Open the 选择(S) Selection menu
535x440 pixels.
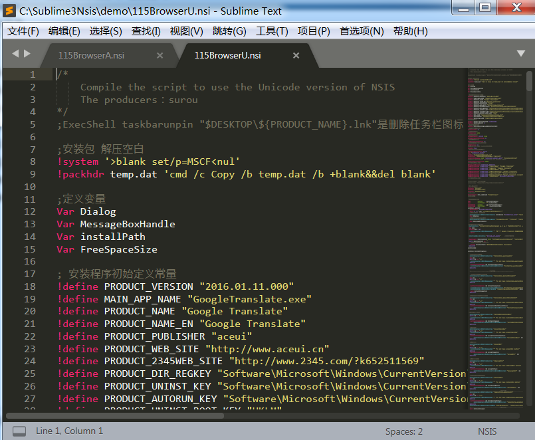(106, 31)
